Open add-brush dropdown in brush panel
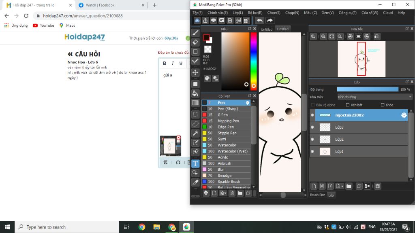Image resolution: width=415 pixels, height=233 pixels. pos(223,193)
